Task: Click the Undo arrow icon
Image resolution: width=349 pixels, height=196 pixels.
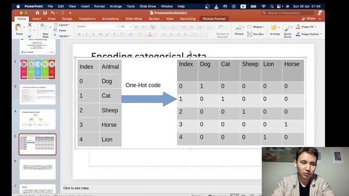Action: [x=52, y=13]
